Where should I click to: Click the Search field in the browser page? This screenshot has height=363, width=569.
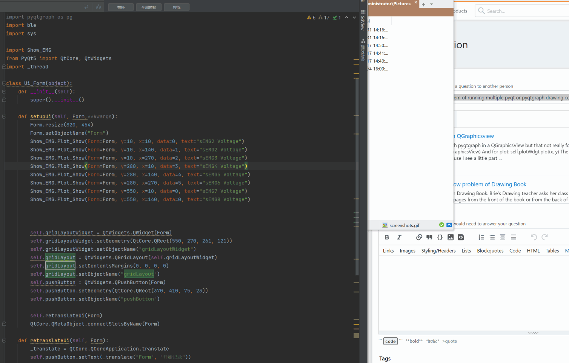[x=523, y=11]
